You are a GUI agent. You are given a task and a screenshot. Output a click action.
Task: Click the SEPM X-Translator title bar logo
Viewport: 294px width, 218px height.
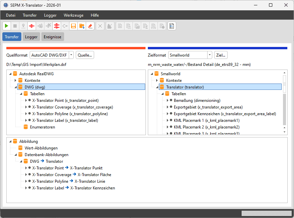coord(6,5)
